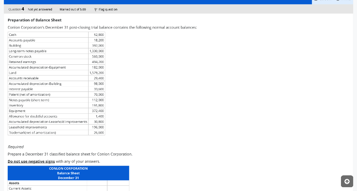
Task: Click the 'Common stock' row label
Action: (20, 57)
